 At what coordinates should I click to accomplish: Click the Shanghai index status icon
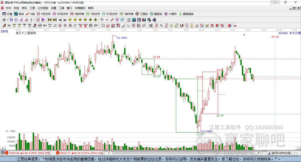(7, 153)
